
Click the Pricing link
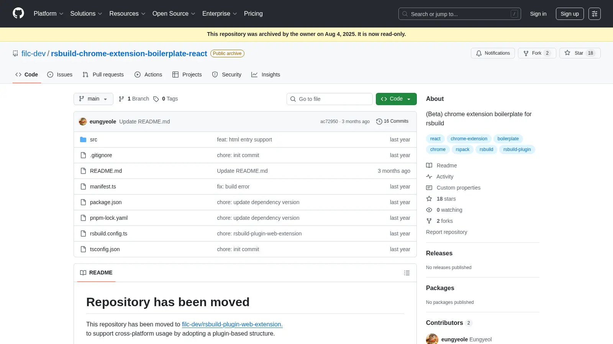click(253, 14)
